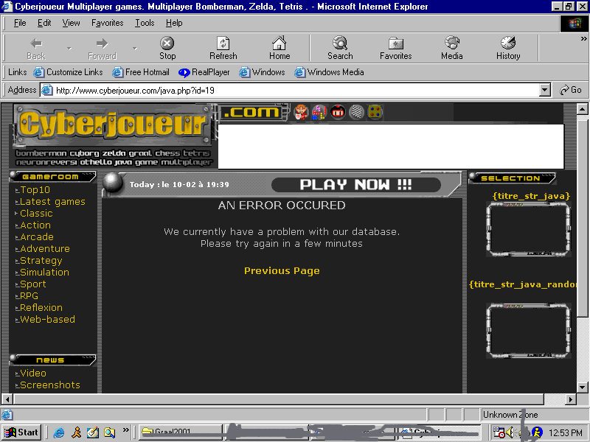
Task: Open the Screenshots news link
Action: coord(49,385)
